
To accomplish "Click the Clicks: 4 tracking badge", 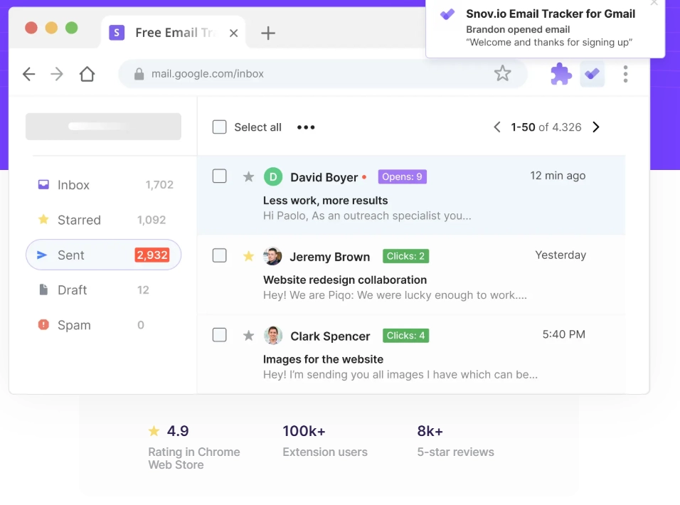I will click(405, 335).
